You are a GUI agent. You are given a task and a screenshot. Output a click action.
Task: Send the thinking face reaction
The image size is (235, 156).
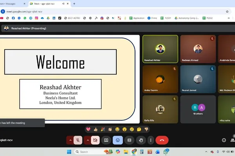139,129
